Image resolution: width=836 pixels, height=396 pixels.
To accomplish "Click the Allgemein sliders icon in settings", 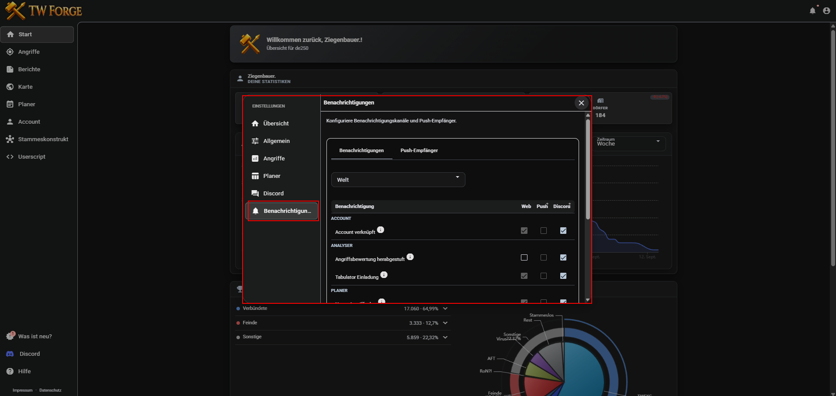I will [255, 141].
